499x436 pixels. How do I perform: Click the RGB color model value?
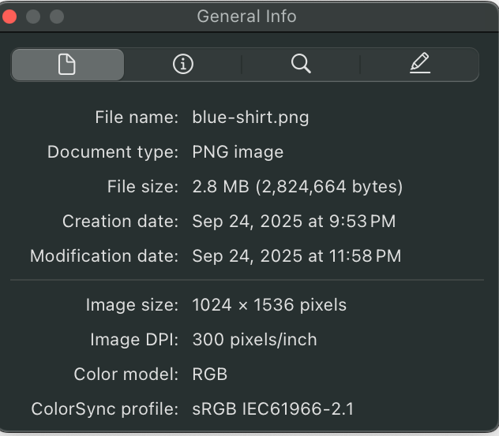pos(210,375)
